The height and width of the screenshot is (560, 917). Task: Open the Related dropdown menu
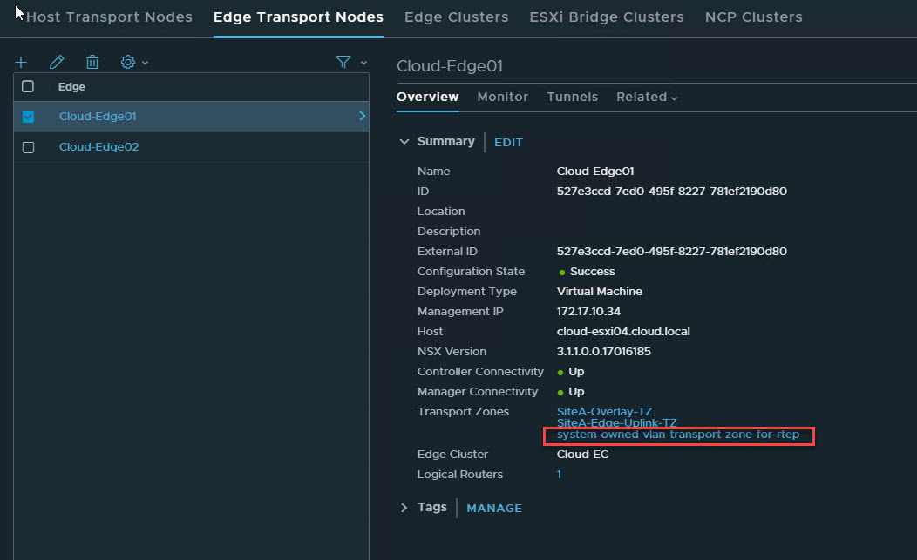pos(646,97)
